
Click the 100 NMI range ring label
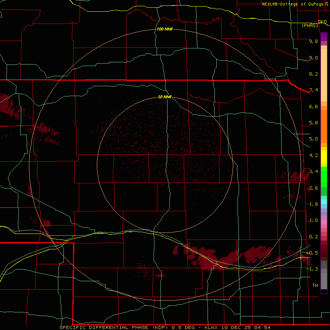tap(165, 29)
